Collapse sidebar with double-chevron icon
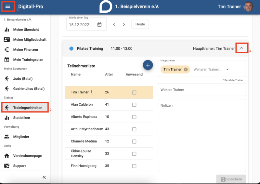Viewport: 260px width, 184px height. pyautogui.click(x=44, y=177)
